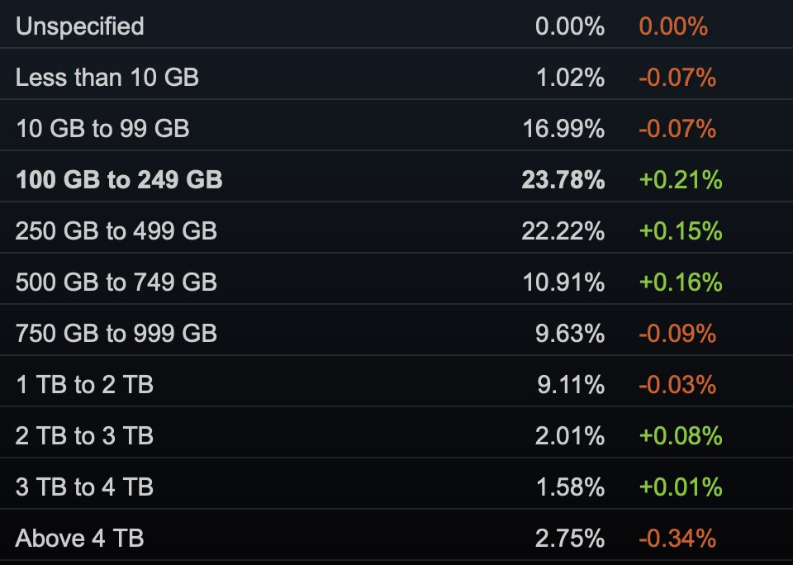Image resolution: width=793 pixels, height=565 pixels.
Task: Click the +0.08% change for 2 TB to 3 TB
Action: [x=681, y=436]
